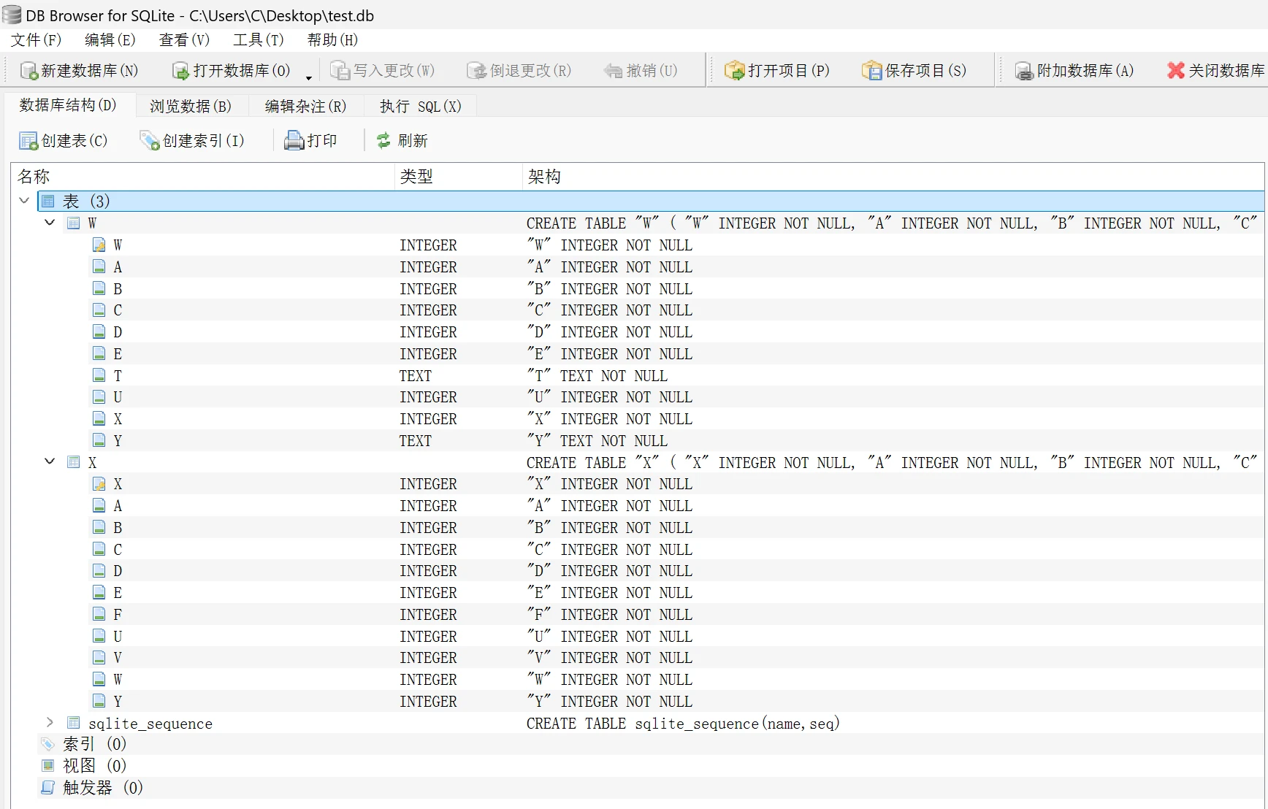Screen dimensions: 1268x809
Task: Collapse the 表 (3) tree node
Action: 24,201
